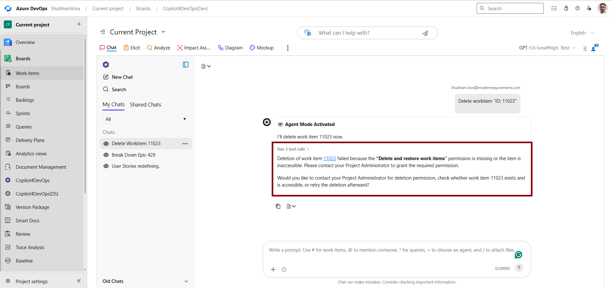Open the work item task list icon in header
Screen dimensions: 612x288
[554, 8]
